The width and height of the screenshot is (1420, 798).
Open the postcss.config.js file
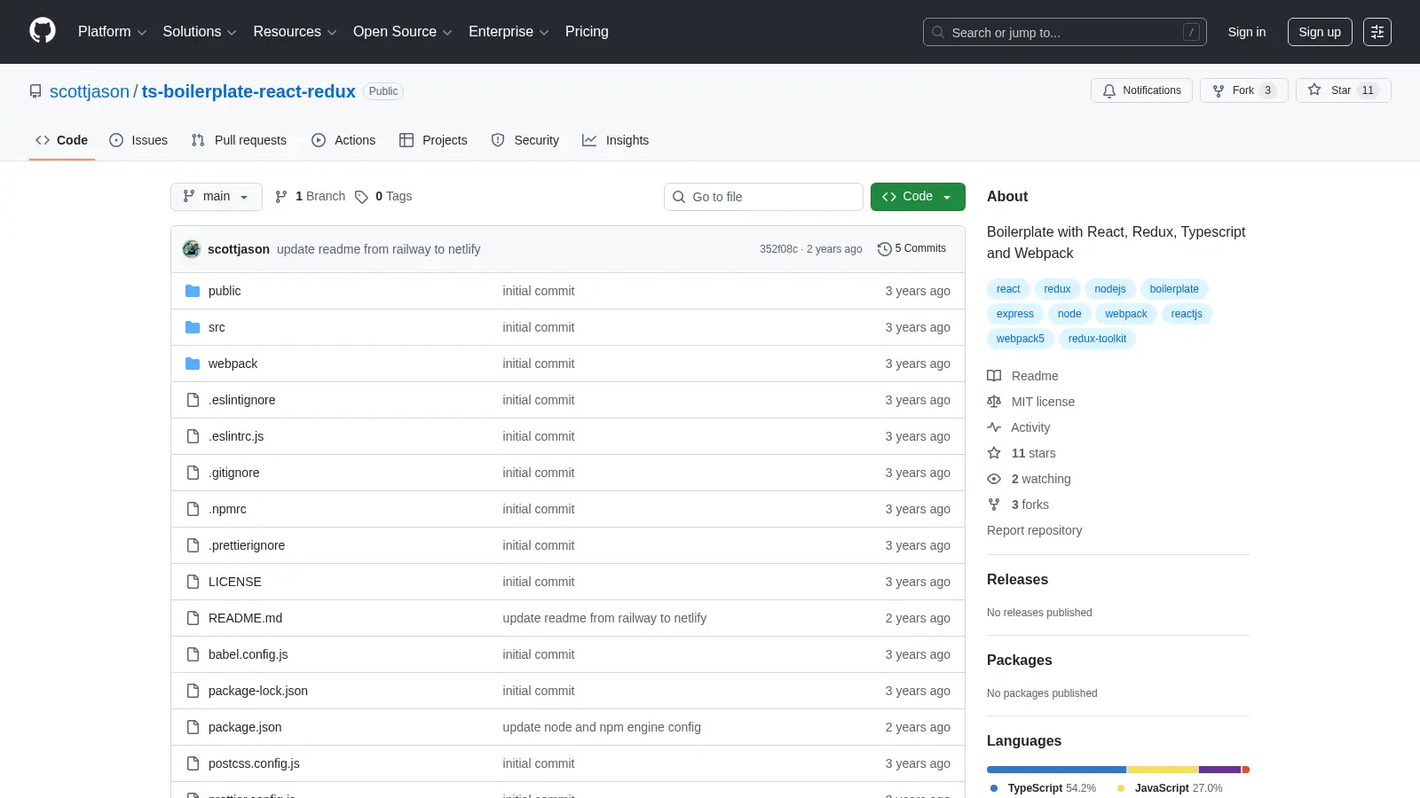point(254,763)
